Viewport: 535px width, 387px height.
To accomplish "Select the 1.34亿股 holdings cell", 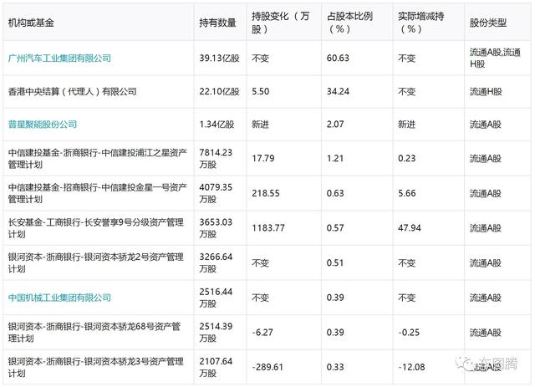I will [x=217, y=125].
